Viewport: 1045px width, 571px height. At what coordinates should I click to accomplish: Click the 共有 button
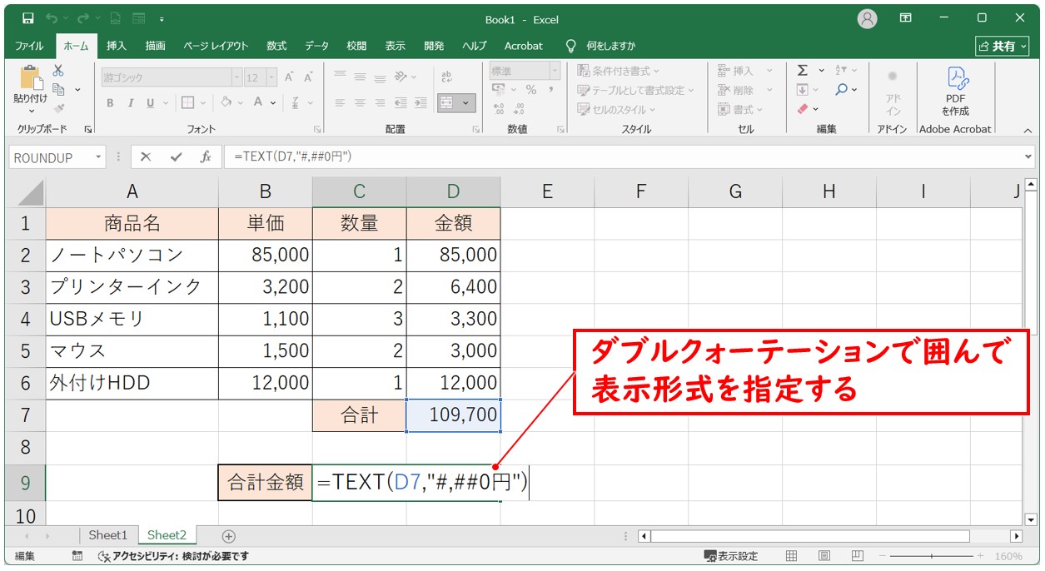point(1002,46)
